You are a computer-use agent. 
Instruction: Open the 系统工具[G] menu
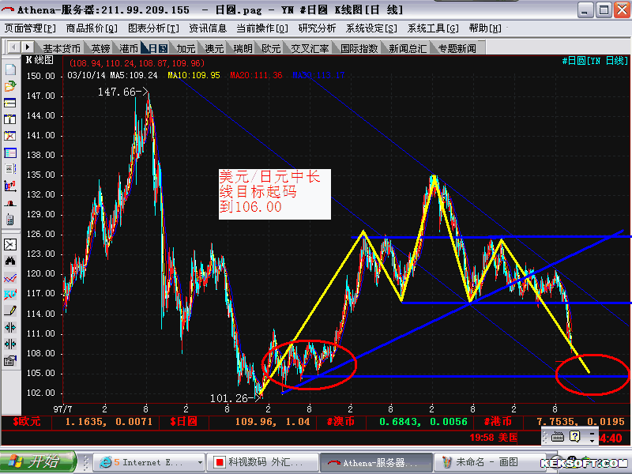click(x=433, y=28)
